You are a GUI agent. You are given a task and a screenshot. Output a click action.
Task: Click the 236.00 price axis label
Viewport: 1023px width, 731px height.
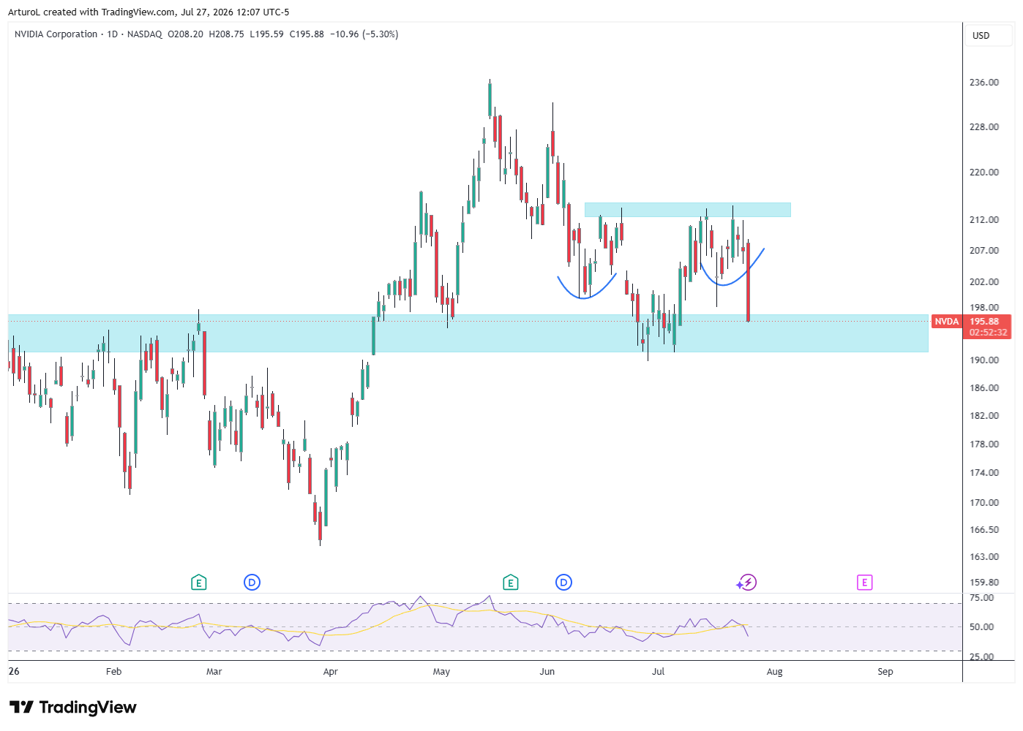[984, 83]
